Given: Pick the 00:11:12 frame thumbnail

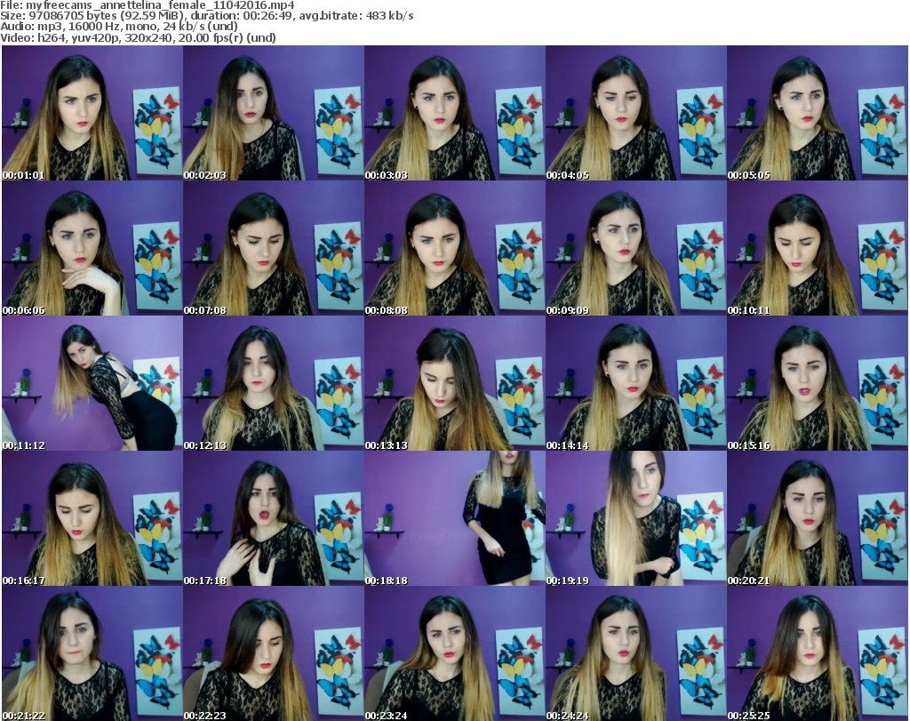Looking at the screenshot, I should click(92, 383).
